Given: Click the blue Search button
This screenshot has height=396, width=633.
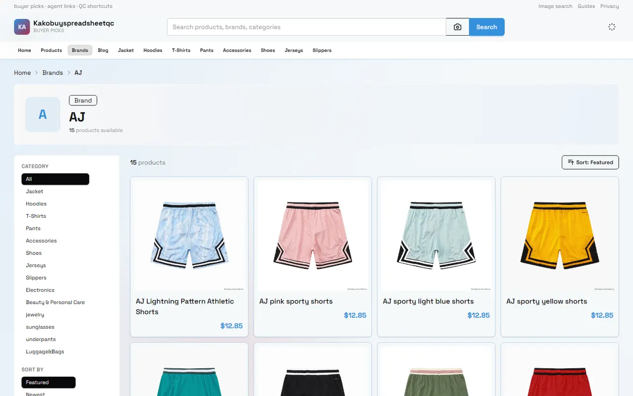Looking at the screenshot, I should click(487, 27).
